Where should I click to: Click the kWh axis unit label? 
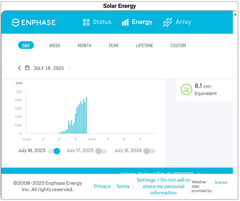pyautogui.click(x=19, y=83)
